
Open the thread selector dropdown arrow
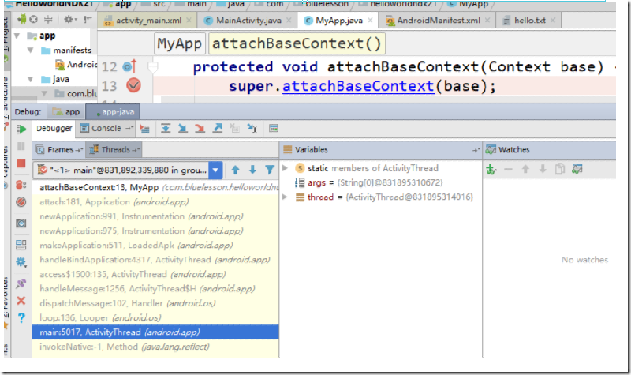click(x=215, y=171)
